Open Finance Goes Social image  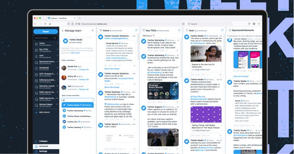click(163, 91)
